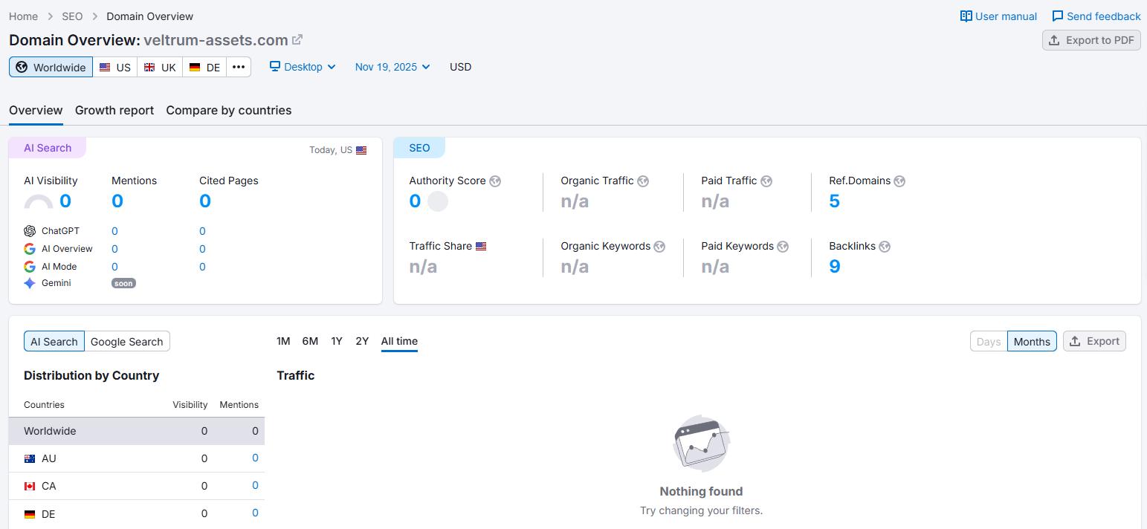This screenshot has width=1147, height=529.
Task: Click the globe icon next to Backlinks
Action: tap(885, 246)
